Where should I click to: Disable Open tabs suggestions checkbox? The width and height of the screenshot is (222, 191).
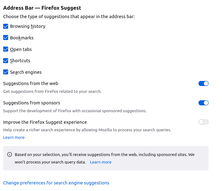[x=6, y=49]
